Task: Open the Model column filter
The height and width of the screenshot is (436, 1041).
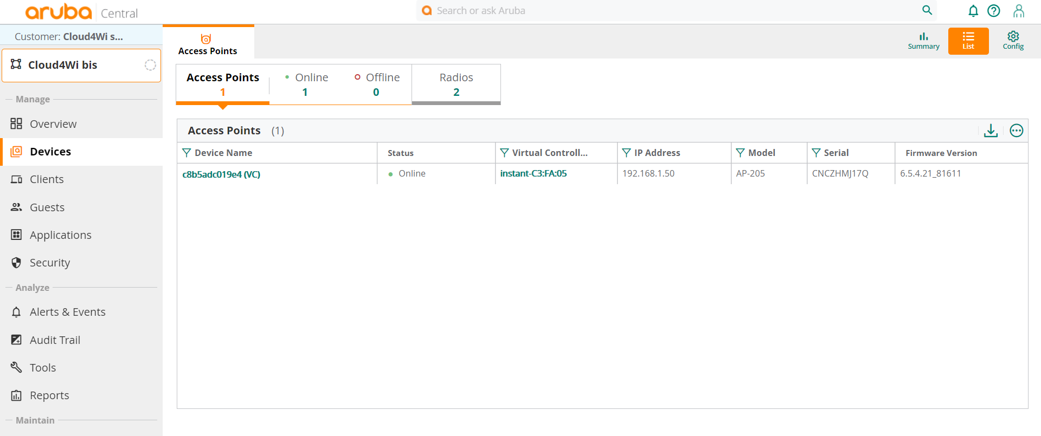Action: [740, 153]
